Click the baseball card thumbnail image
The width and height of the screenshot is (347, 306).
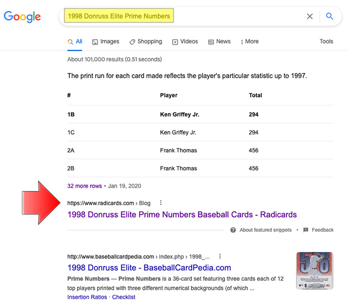point(315,271)
